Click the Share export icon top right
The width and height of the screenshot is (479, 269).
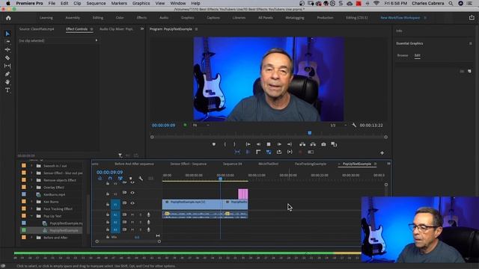tap(472, 18)
